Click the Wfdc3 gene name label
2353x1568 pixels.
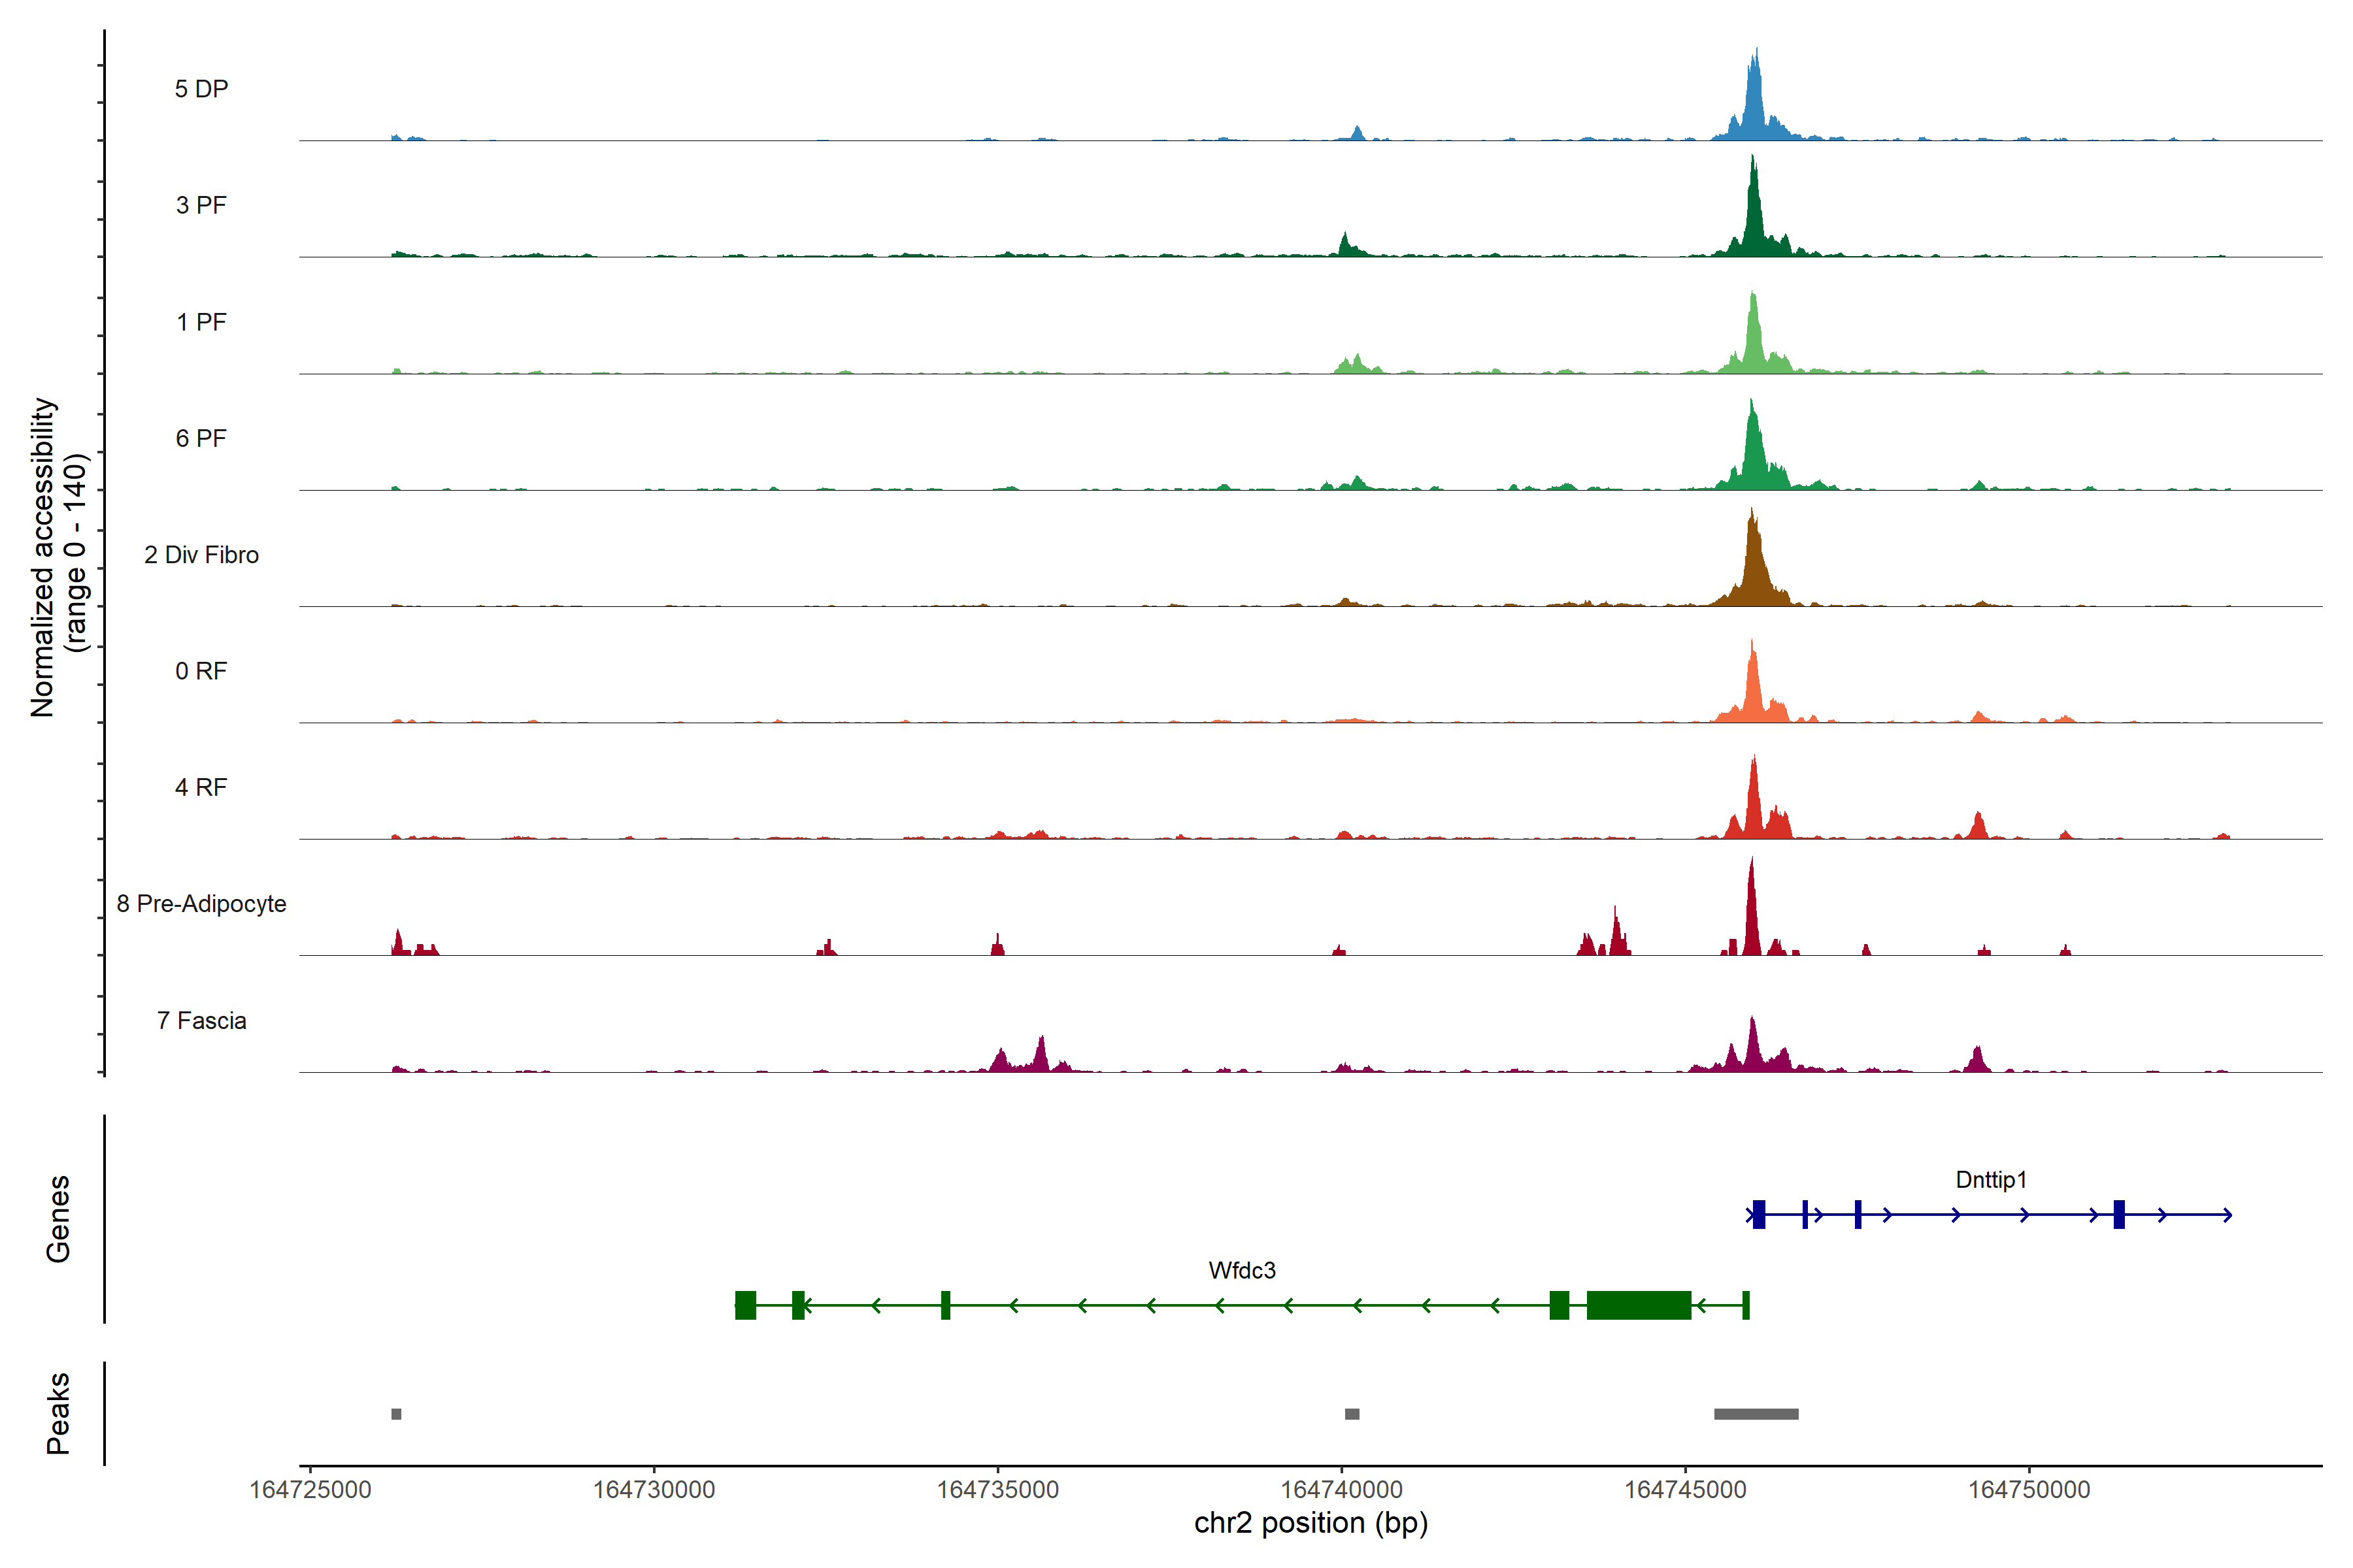point(1241,1271)
